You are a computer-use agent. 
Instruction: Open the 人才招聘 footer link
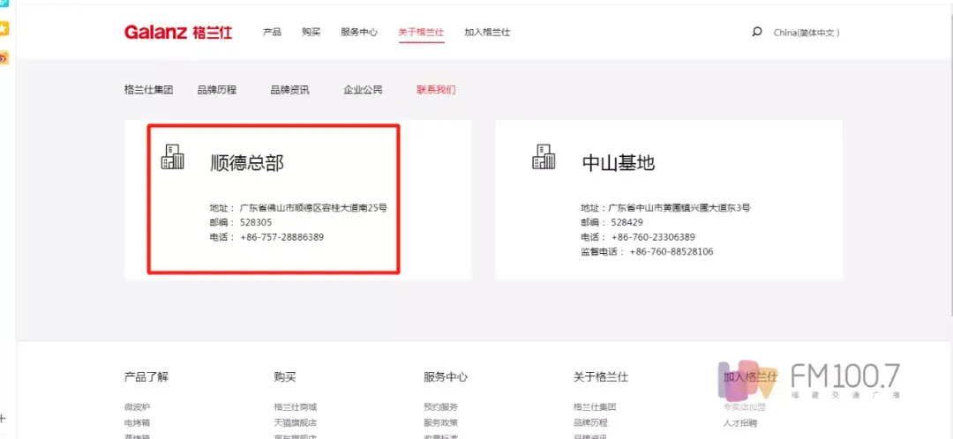pos(740,422)
